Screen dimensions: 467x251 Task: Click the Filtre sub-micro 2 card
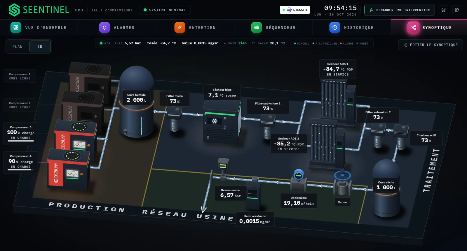tap(378, 115)
